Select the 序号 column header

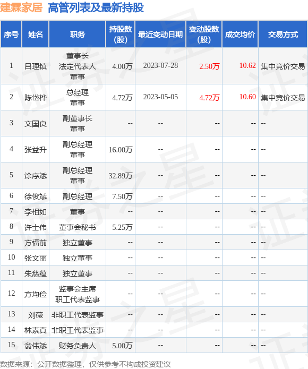tap(11, 35)
